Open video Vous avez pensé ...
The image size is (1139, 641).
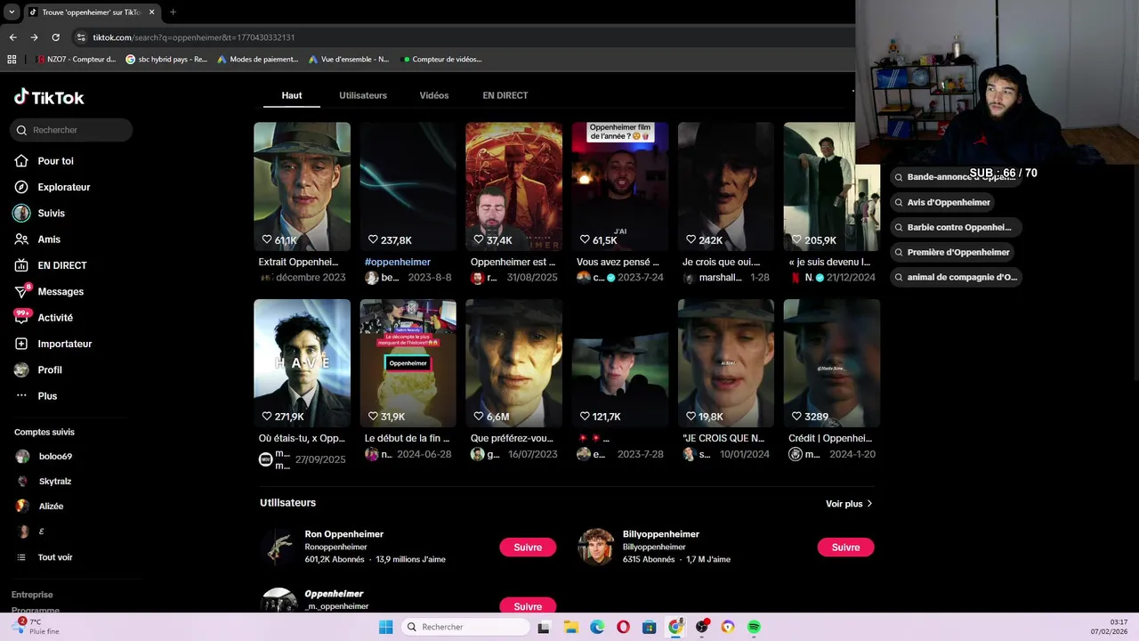[619, 187]
